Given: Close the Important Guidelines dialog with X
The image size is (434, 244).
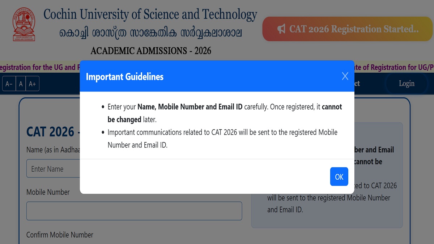Looking at the screenshot, I should click(345, 76).
